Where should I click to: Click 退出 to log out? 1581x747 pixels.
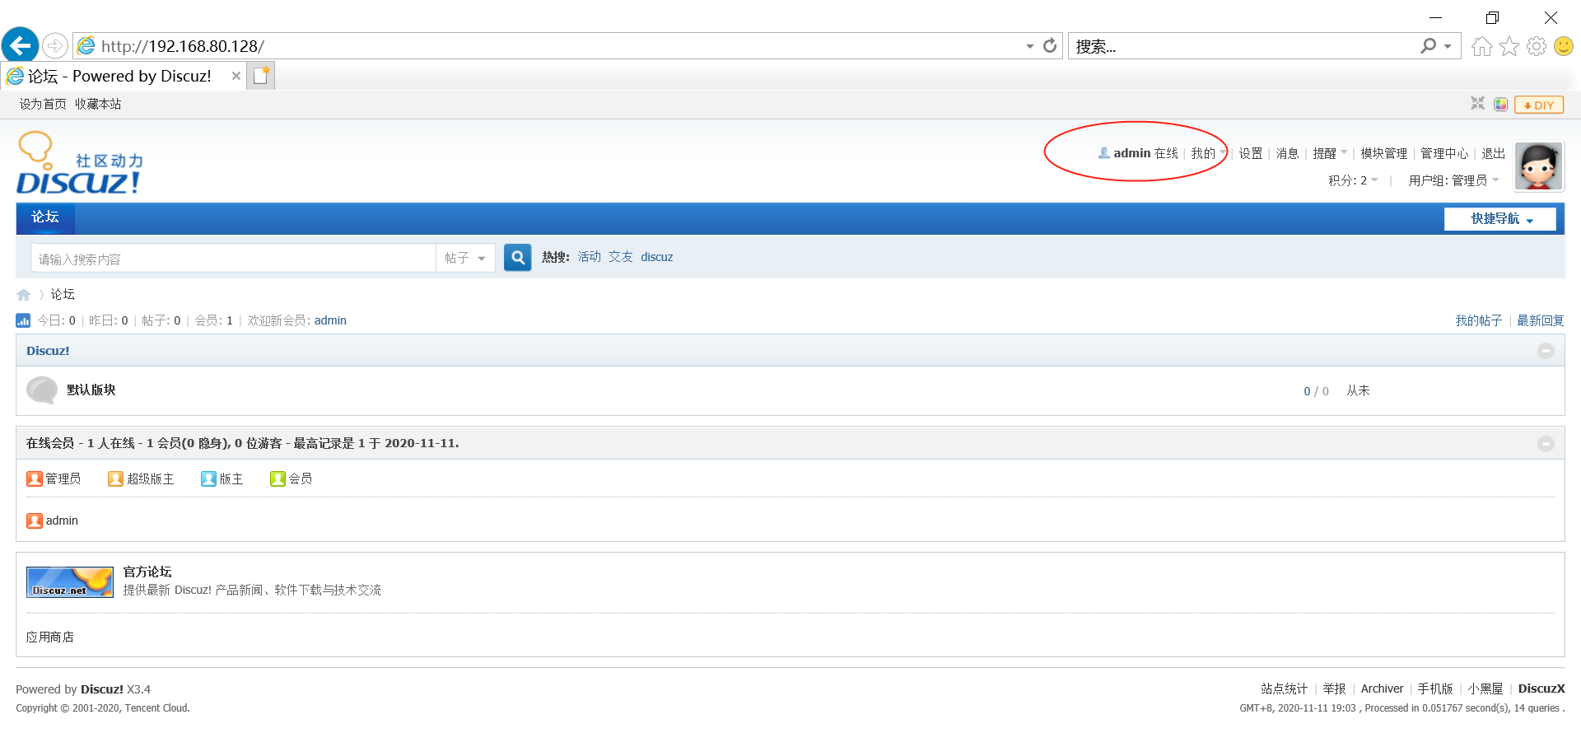pyautogui.click(x=1494, y=153)
